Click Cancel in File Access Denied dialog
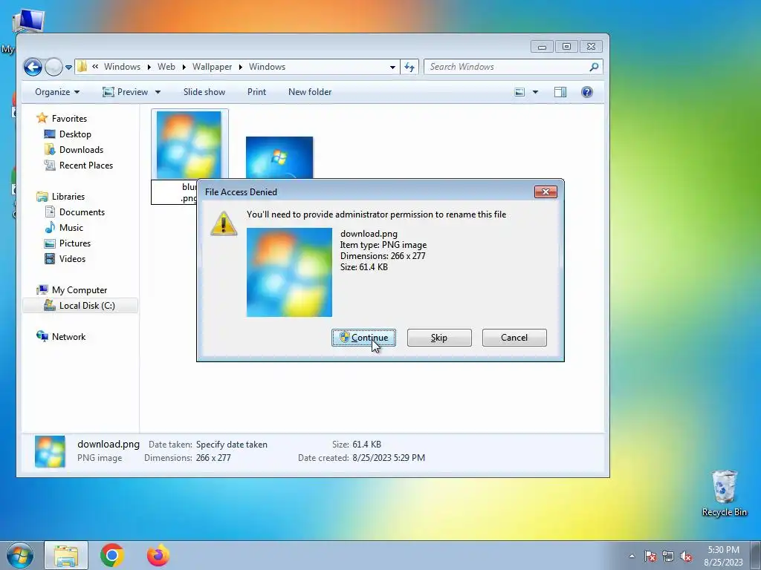This screenshot has height=570, width=761. 514,338
